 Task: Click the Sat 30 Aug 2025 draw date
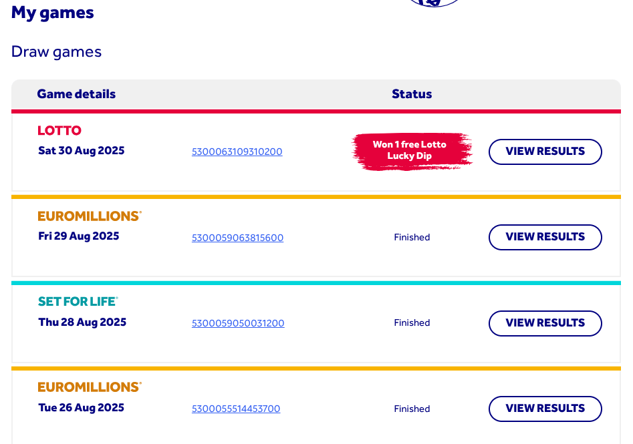tap(82, 151)
